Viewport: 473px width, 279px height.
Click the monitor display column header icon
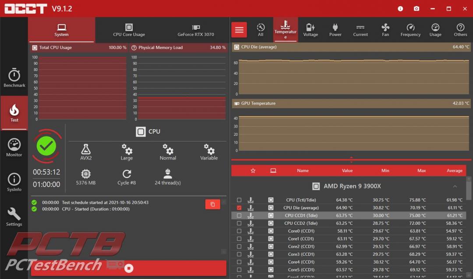pyautogui.click(x=273, y=171)
